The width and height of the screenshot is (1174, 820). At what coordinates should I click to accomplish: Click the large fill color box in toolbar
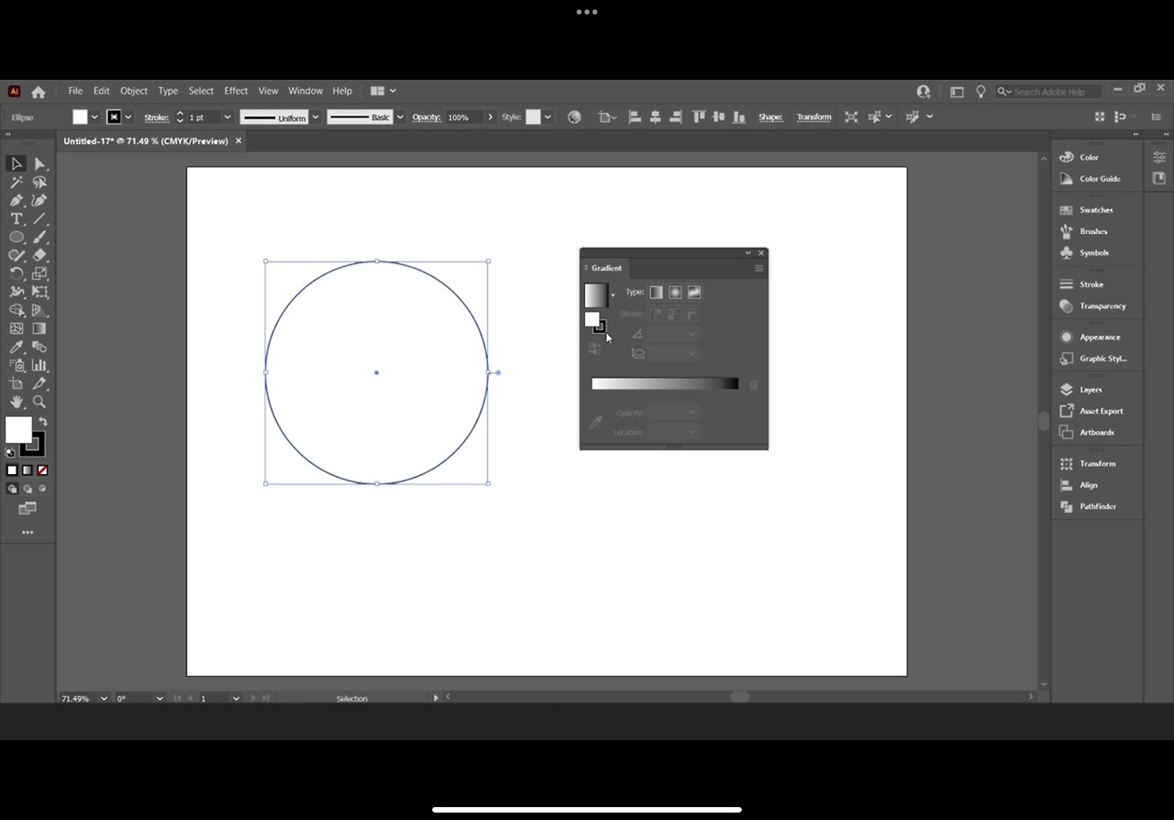coord(18,429)
